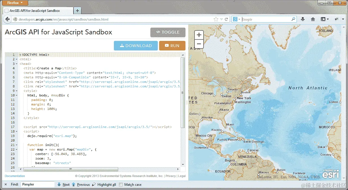Go to the Firefox home page
This screenshot has width=348, height=190.
313,19
